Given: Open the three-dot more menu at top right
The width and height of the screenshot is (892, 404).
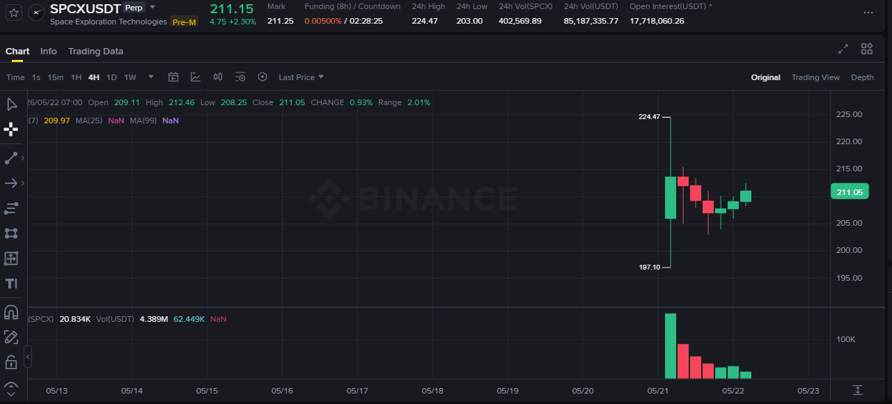Looking at the screenshot, I should (868, 13).
